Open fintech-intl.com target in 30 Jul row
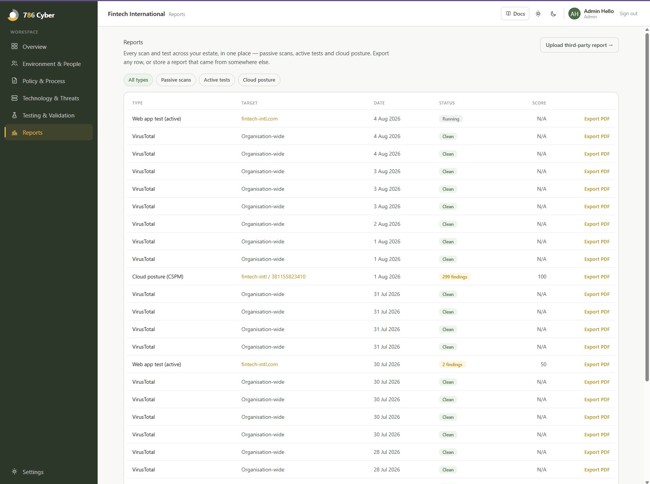This screenshot has height=484, width=650. 259,364
